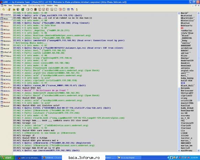200x160 pixels.
Task: Click the Tile Windows toolbar icon
Action: (69, 9)
